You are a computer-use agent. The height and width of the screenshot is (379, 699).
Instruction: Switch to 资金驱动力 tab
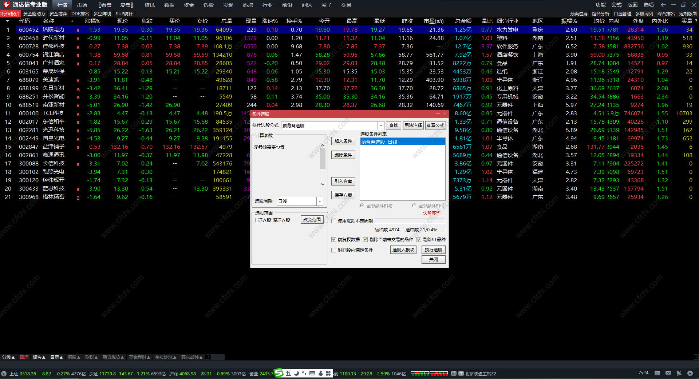[34, 13]
